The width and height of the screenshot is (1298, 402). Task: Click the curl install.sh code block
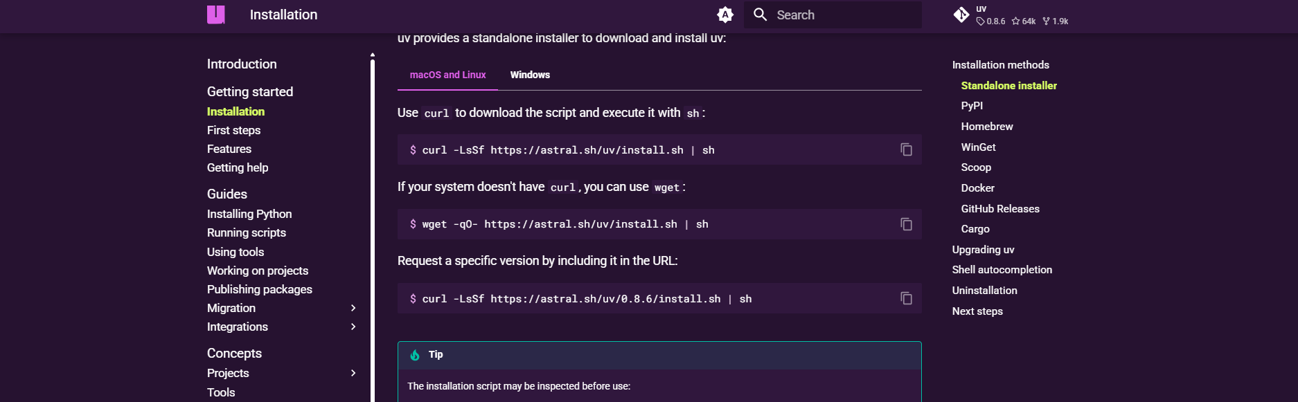pyautogui.click(x=659, y=149)
